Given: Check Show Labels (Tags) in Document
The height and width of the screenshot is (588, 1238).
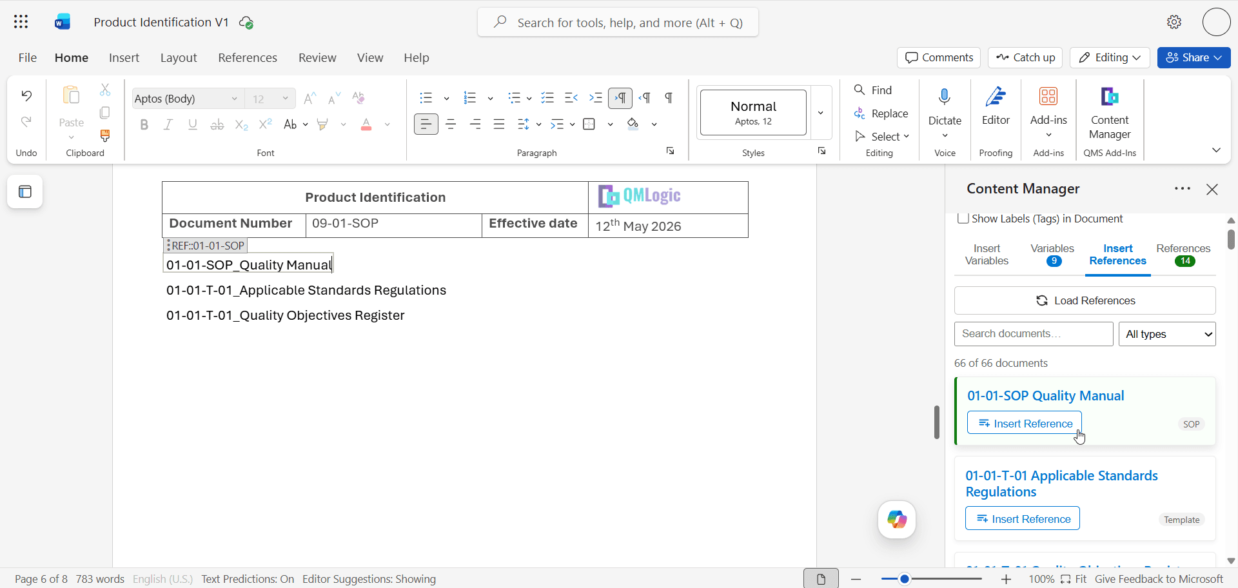Looking at the screenshot, I should [963, 219].
